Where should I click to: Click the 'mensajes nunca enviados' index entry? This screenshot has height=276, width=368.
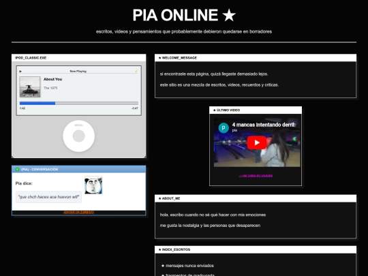tap(189, 266)
